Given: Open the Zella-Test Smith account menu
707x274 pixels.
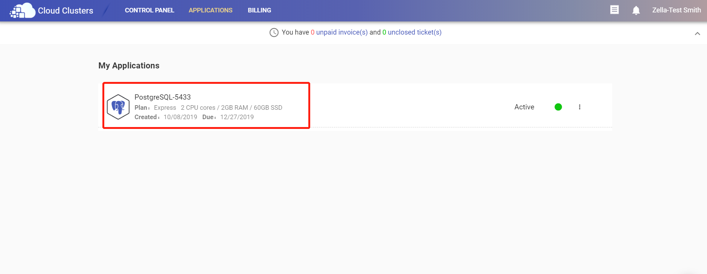Looking at the screenshot, I should [677, 10].
